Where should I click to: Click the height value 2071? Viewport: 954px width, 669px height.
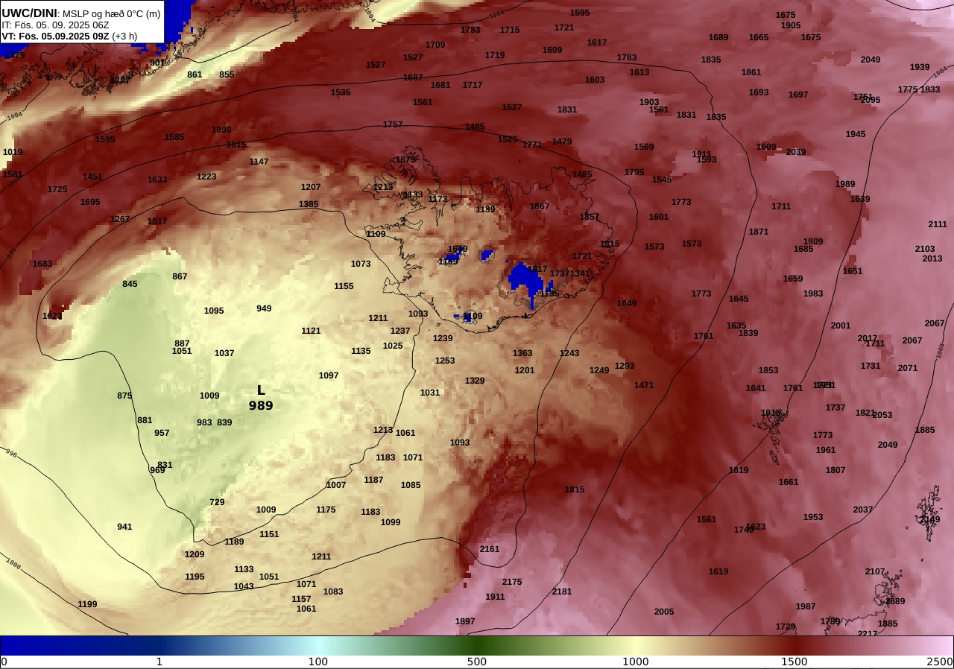[x=908, y=368]
